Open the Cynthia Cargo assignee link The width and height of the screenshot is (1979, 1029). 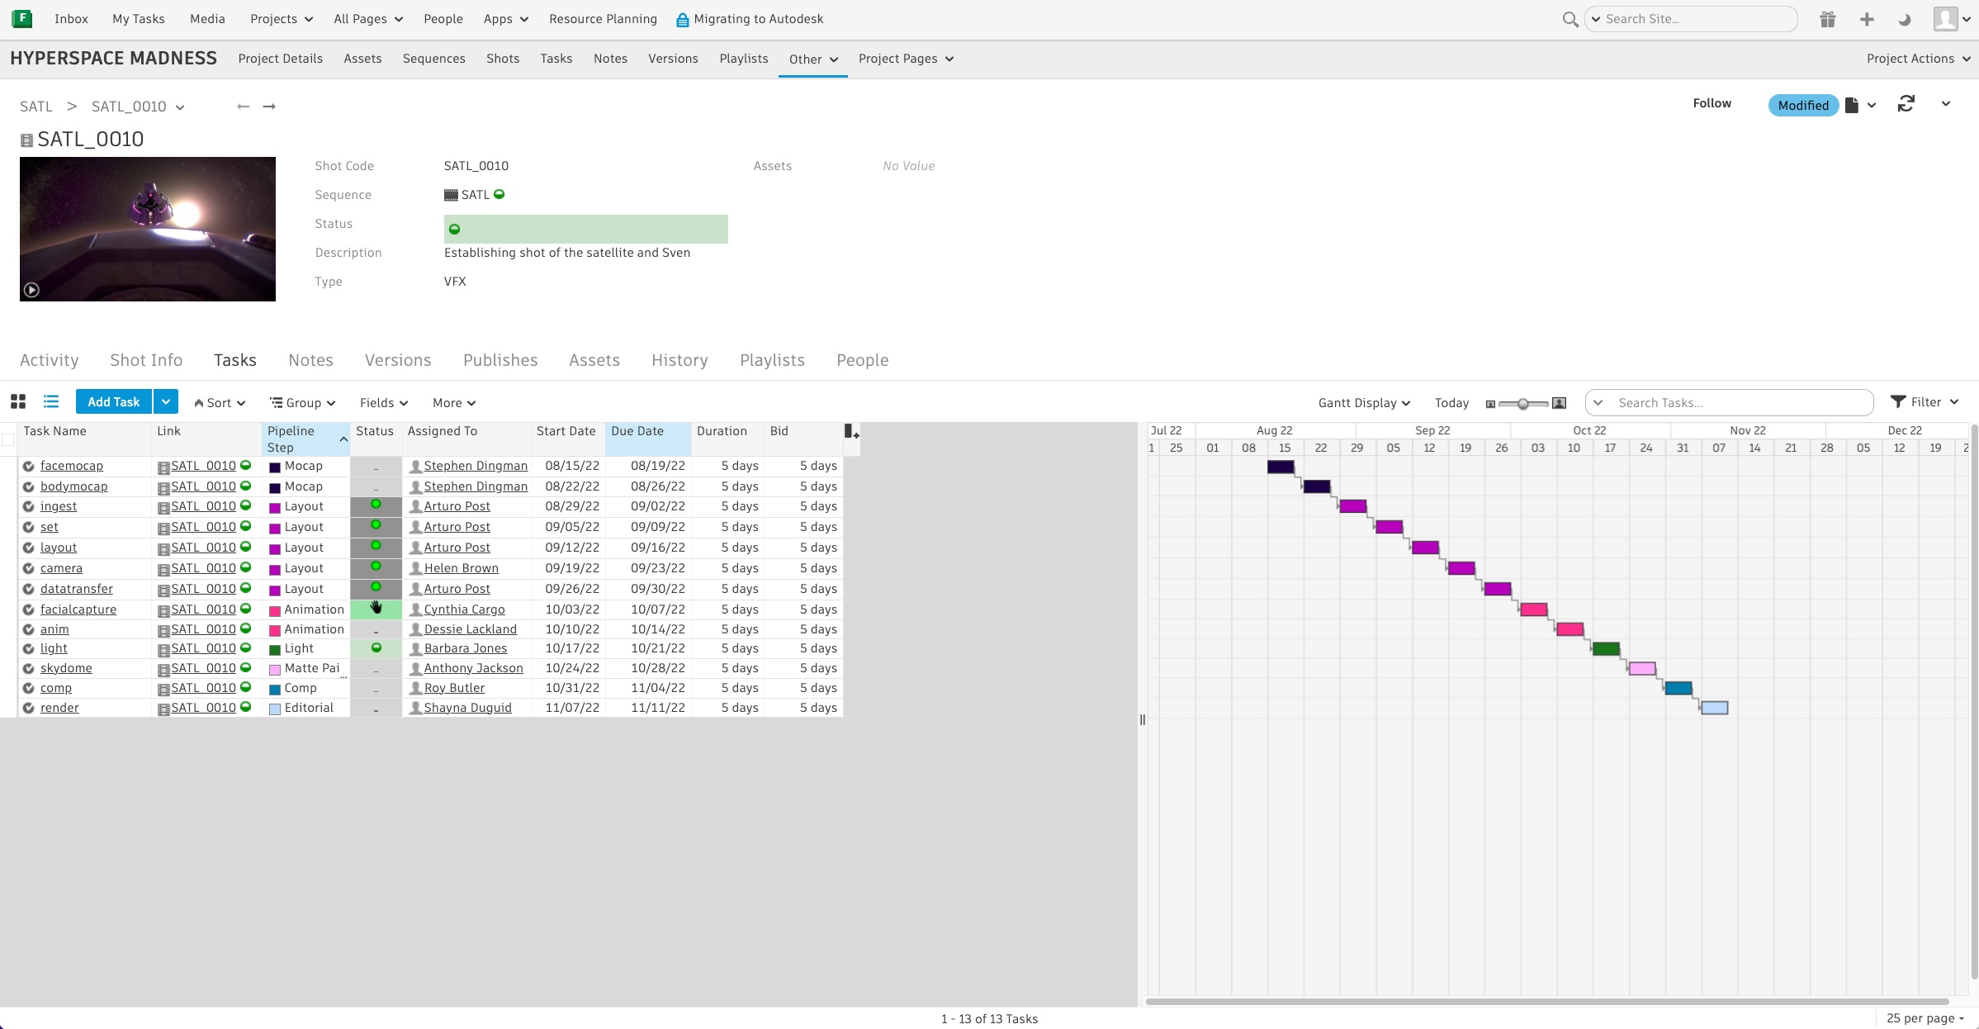pyautogui.click(x=464, y=609)
